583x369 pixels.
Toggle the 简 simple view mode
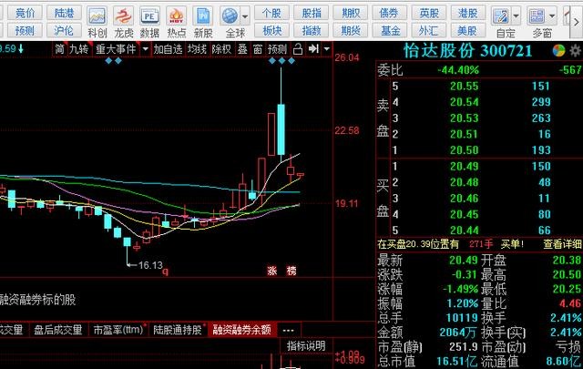click(59, 49)
